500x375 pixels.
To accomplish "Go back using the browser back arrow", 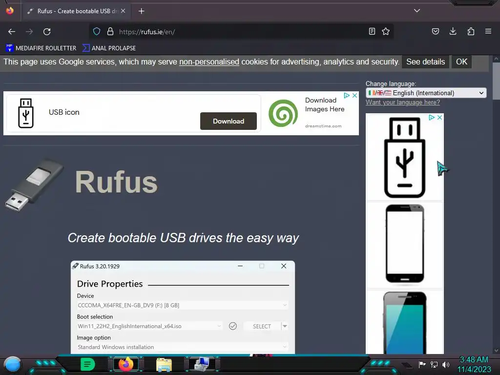I will tap(12, 32).
